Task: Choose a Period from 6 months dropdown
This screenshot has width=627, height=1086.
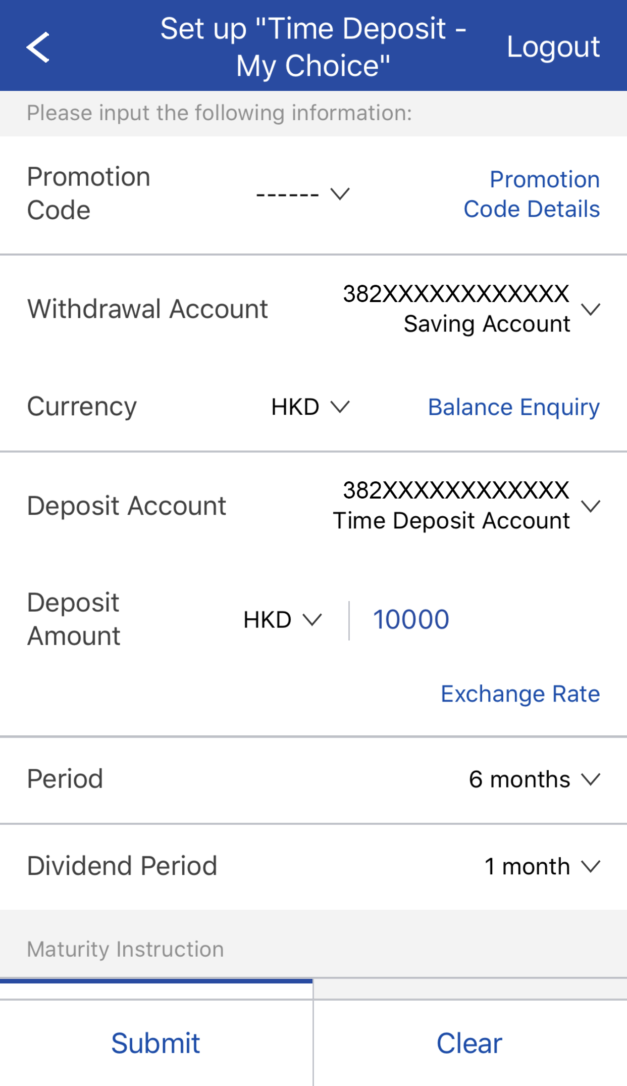Action: click(x=519, y=779)
